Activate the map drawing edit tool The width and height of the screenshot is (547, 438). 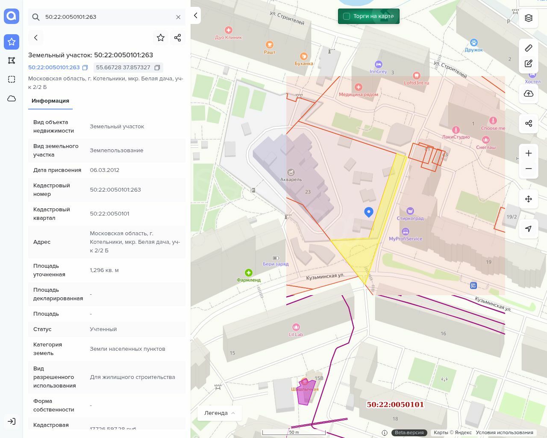529,64
